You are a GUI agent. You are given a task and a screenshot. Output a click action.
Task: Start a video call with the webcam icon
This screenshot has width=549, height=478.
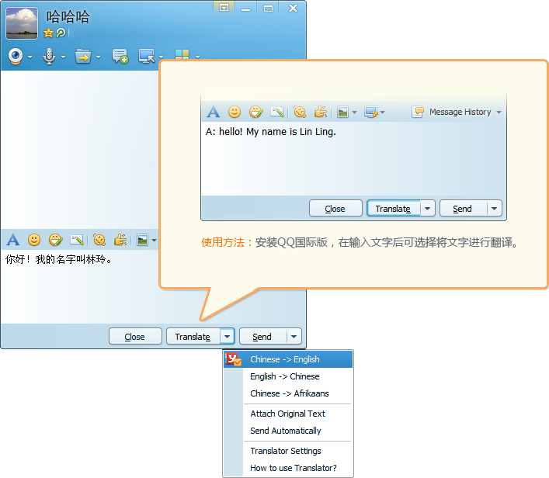pos(15,56)
